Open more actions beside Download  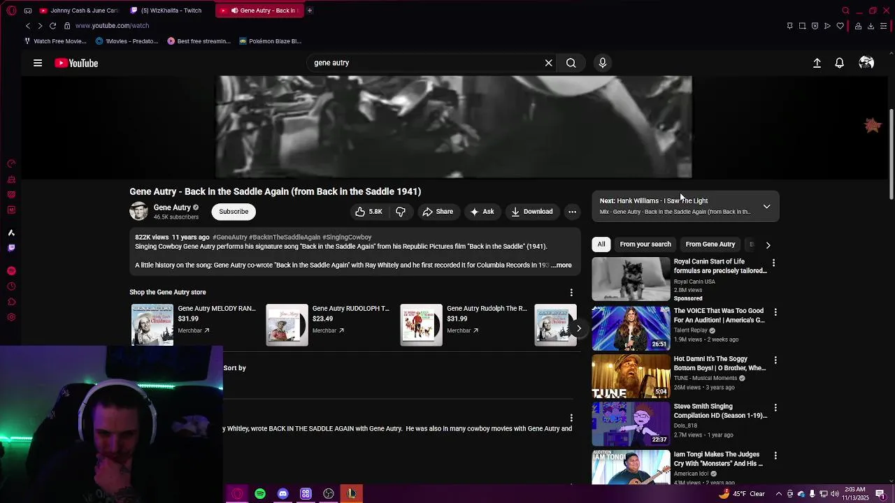[572, 212]
